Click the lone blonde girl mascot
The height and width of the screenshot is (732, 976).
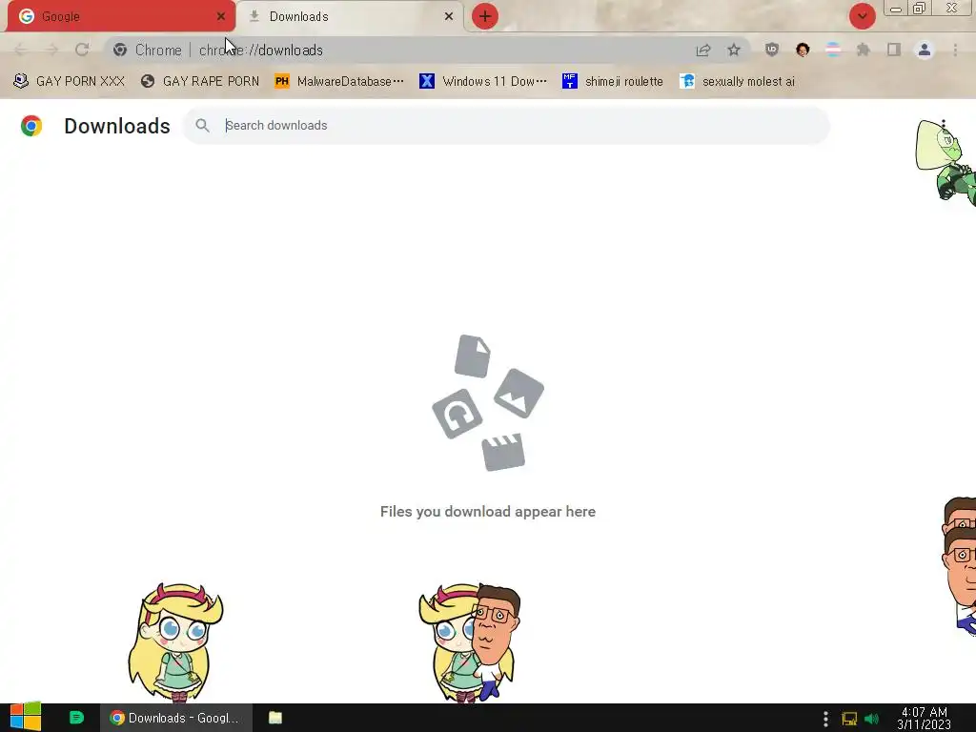pos(176,643)
